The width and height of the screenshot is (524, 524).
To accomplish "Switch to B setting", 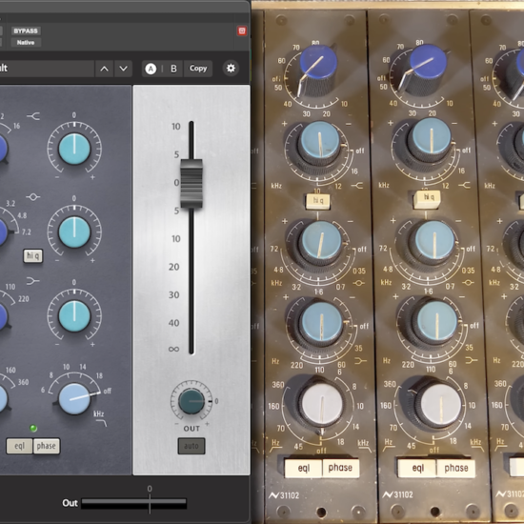I will 173,69.
